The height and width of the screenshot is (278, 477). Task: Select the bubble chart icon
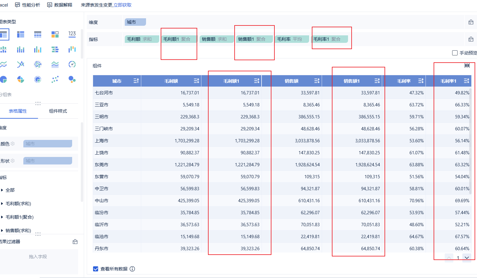[x=72, y=79]
